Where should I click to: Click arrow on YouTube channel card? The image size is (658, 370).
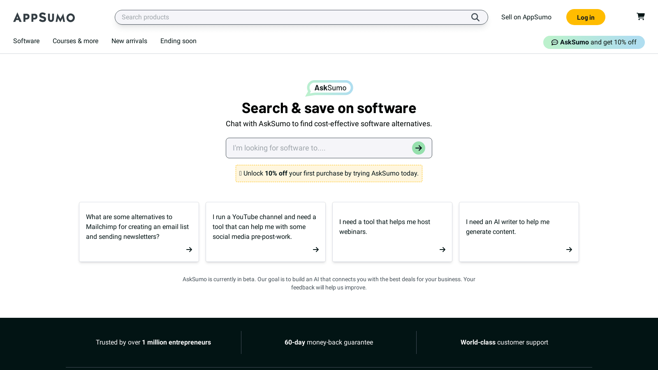[x=316, y=250]
